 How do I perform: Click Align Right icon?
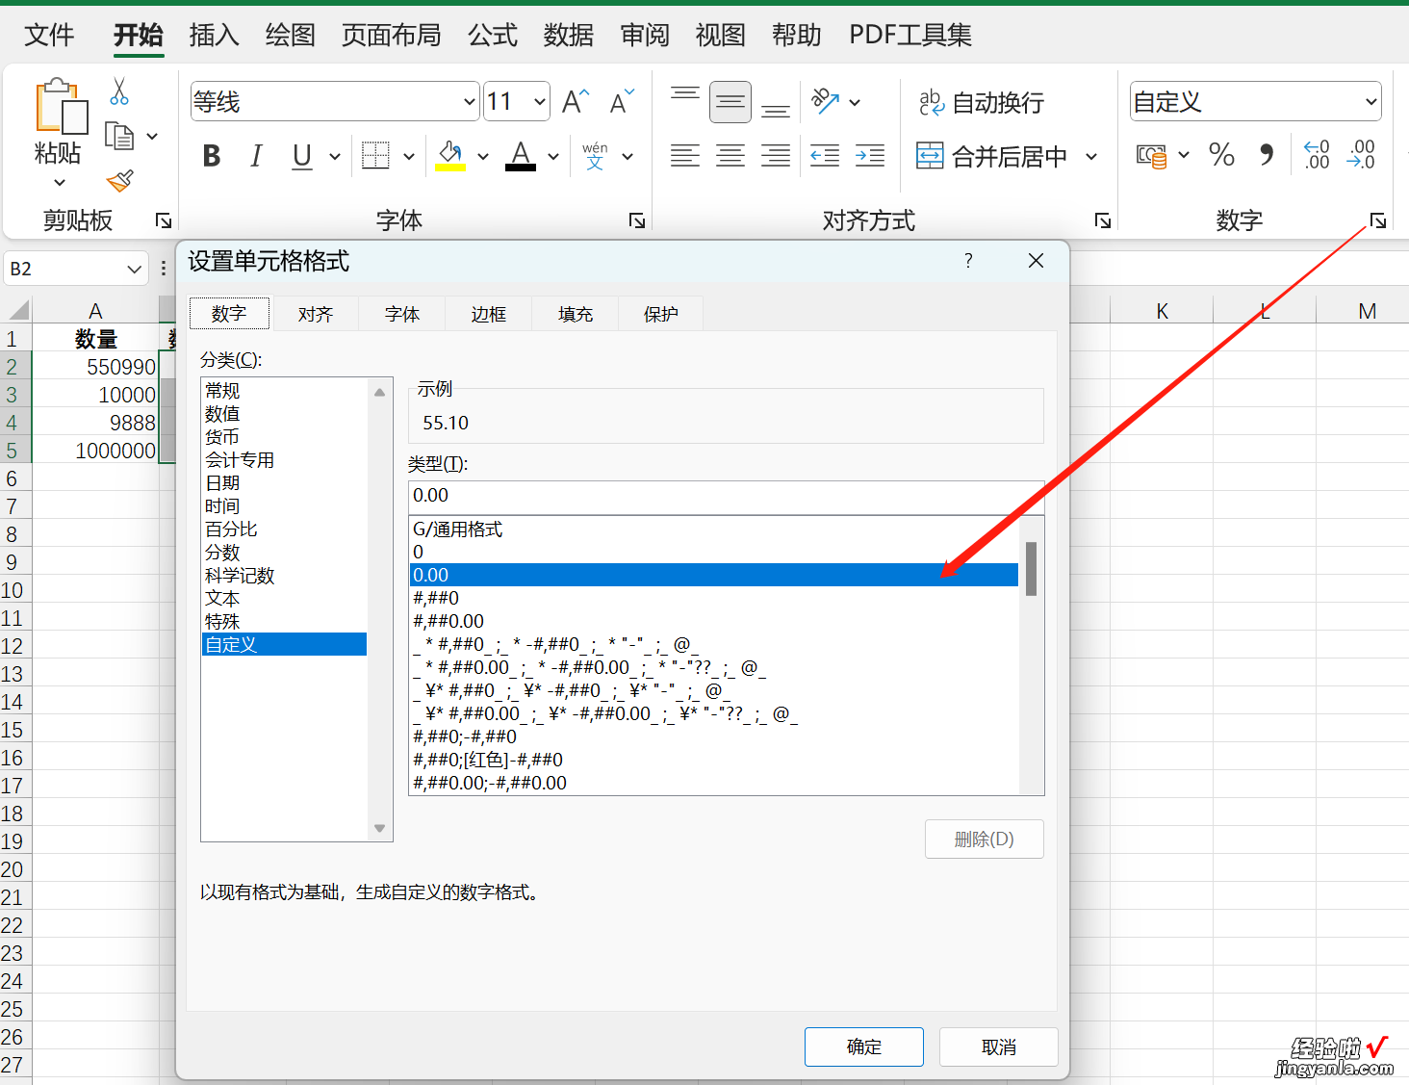click(x=776, y=156)
